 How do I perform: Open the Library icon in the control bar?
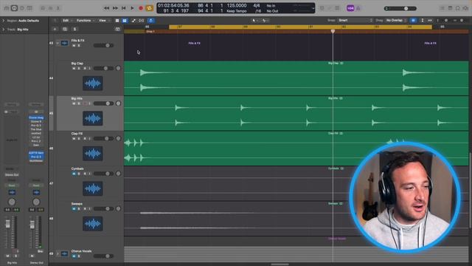7,8
